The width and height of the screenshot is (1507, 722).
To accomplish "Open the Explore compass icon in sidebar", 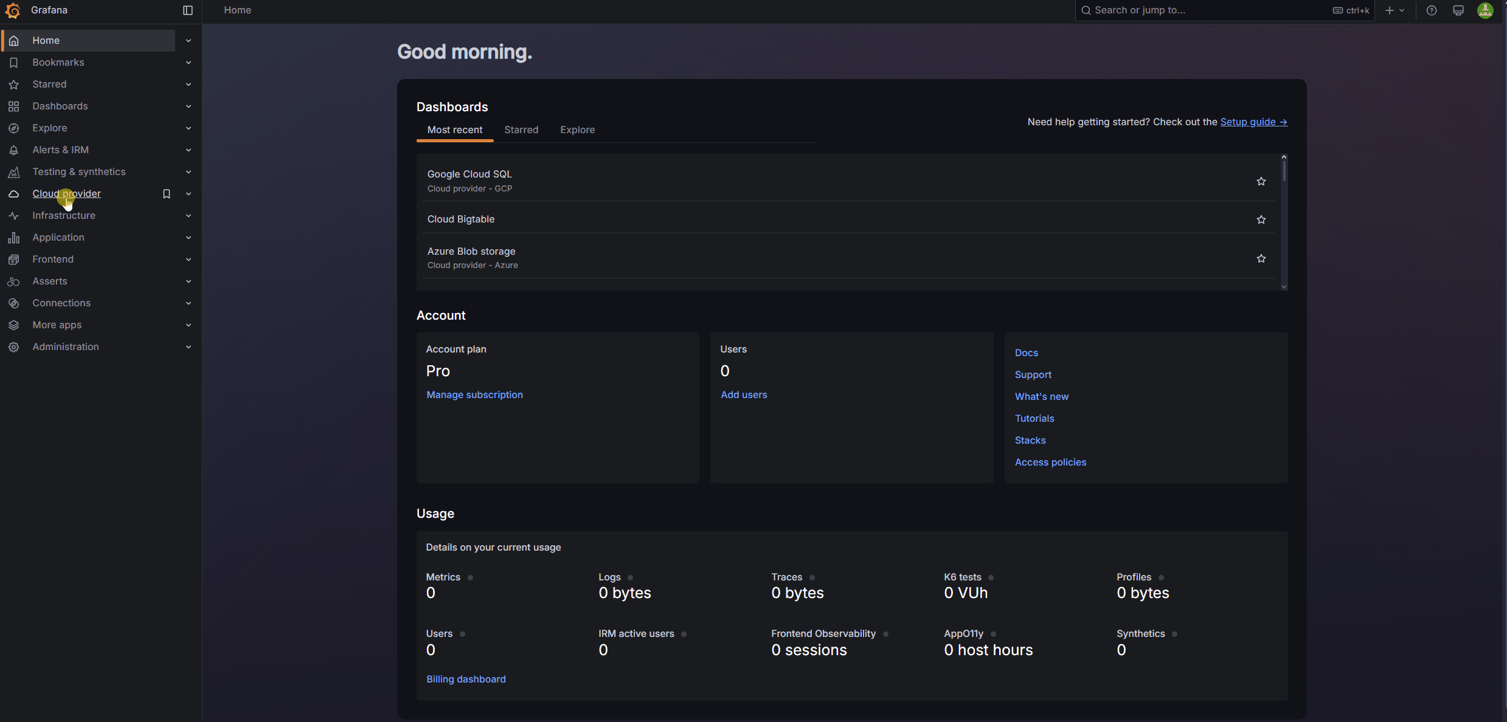I will 13,128.
